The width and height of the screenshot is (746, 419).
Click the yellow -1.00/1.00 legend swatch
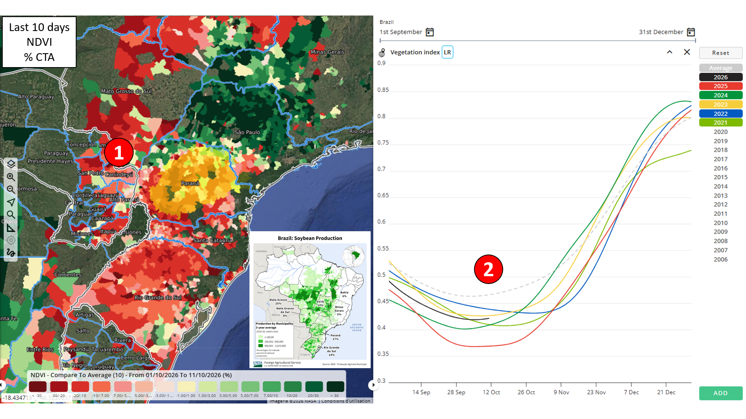186,386
